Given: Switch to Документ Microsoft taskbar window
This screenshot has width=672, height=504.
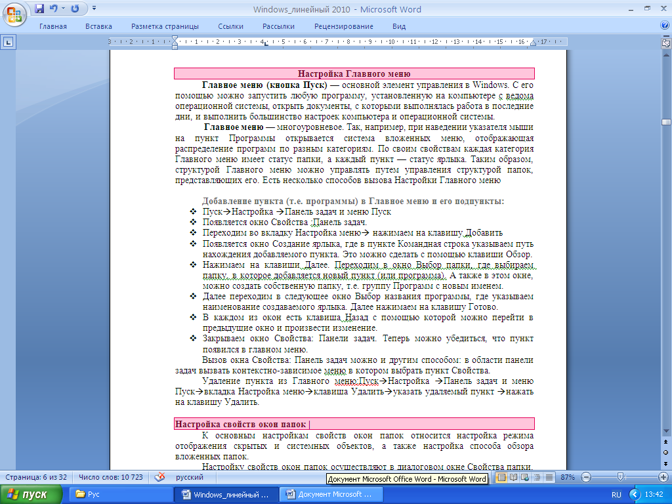Looking at the screenshot, I should pyautogui.click(x=331, y=495).
